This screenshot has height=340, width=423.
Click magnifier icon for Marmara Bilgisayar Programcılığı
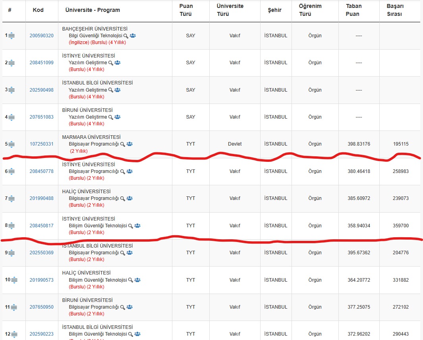(122, 144)
